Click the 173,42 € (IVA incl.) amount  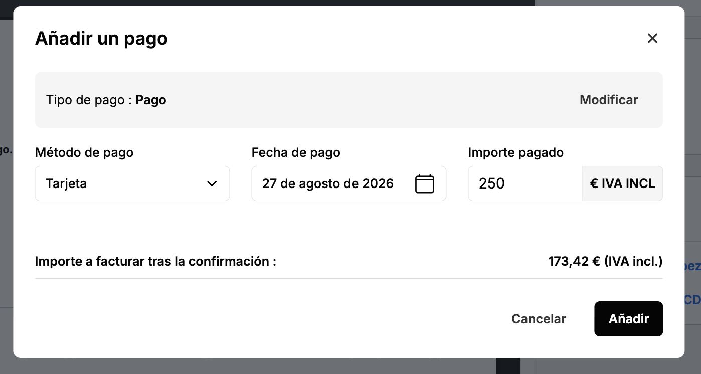(606, 261)
